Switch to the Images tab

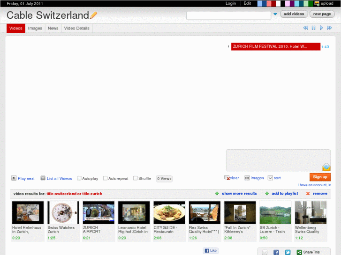pos(35,28)
